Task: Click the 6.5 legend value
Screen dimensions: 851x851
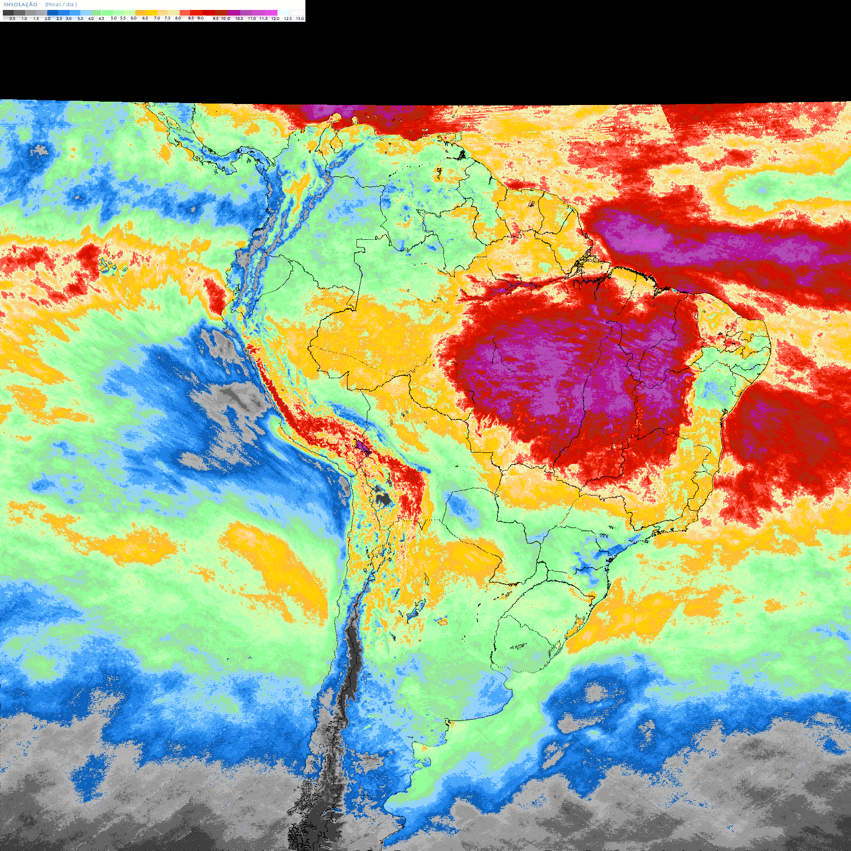Action: tap(145, 18)
